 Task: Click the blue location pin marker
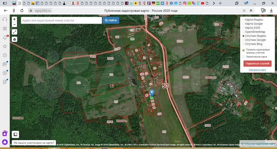tap(152, 93)
